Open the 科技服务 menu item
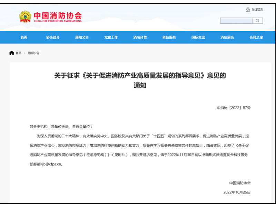 tap(169, 37)
